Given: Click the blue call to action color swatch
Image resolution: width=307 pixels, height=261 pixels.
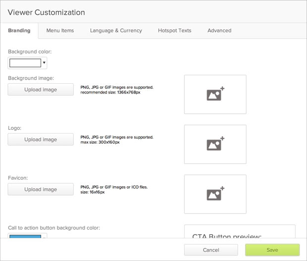Looking at the screenshot, I should 25,236.
